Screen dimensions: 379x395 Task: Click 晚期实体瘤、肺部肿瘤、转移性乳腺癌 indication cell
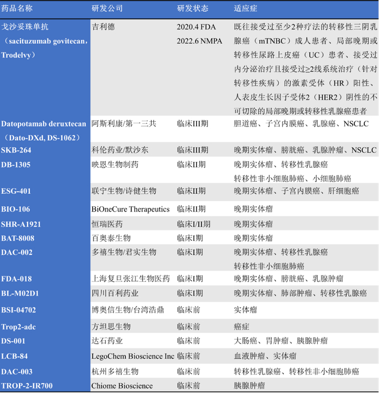(300, 293)
